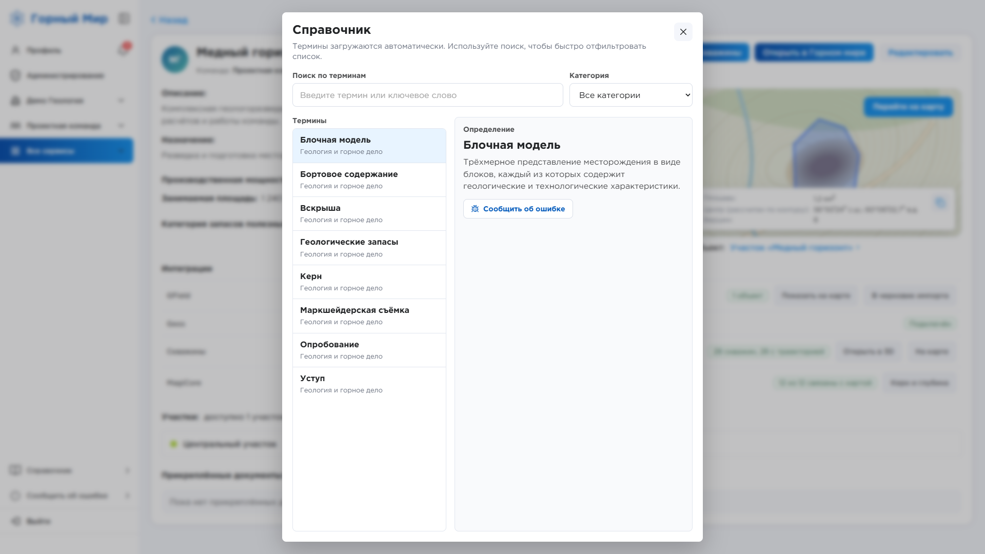Click the Блочная модель definition heading
The image size is (985, 554).
[511, 145]
